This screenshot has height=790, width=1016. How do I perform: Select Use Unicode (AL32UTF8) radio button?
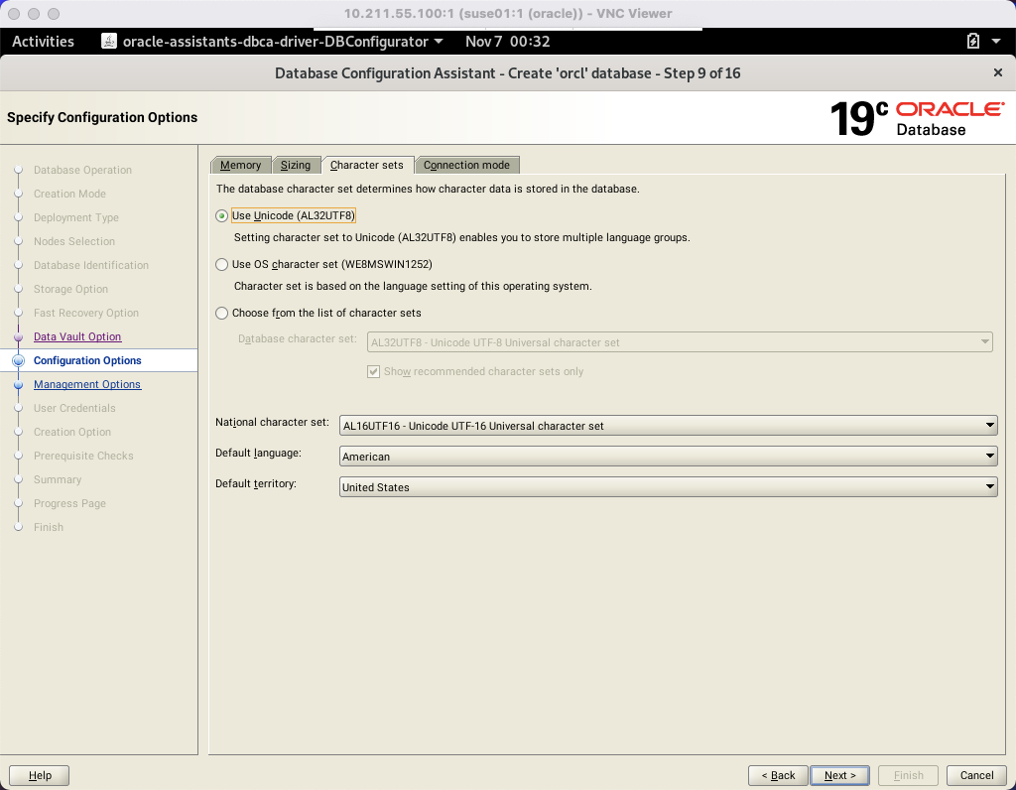click(x=221, y=215)
